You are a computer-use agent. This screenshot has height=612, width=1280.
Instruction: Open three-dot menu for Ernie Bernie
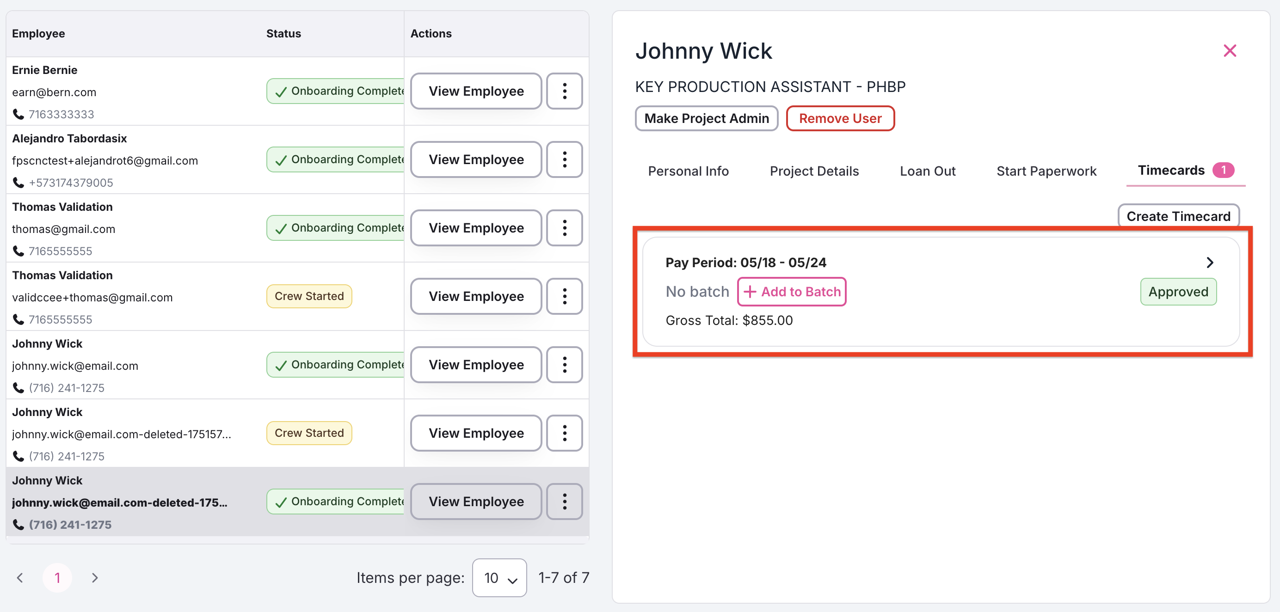coord(564,91)
